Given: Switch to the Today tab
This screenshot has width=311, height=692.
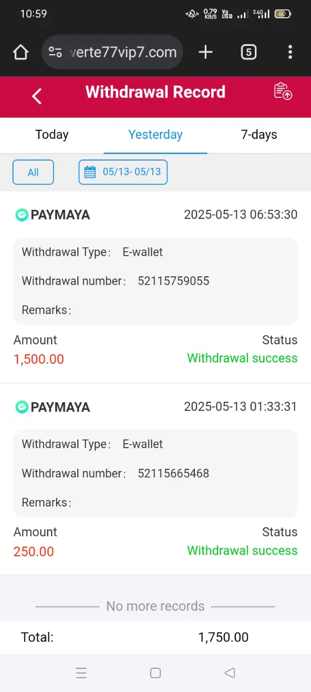Looking at the screenshot, I should point(52,135).
